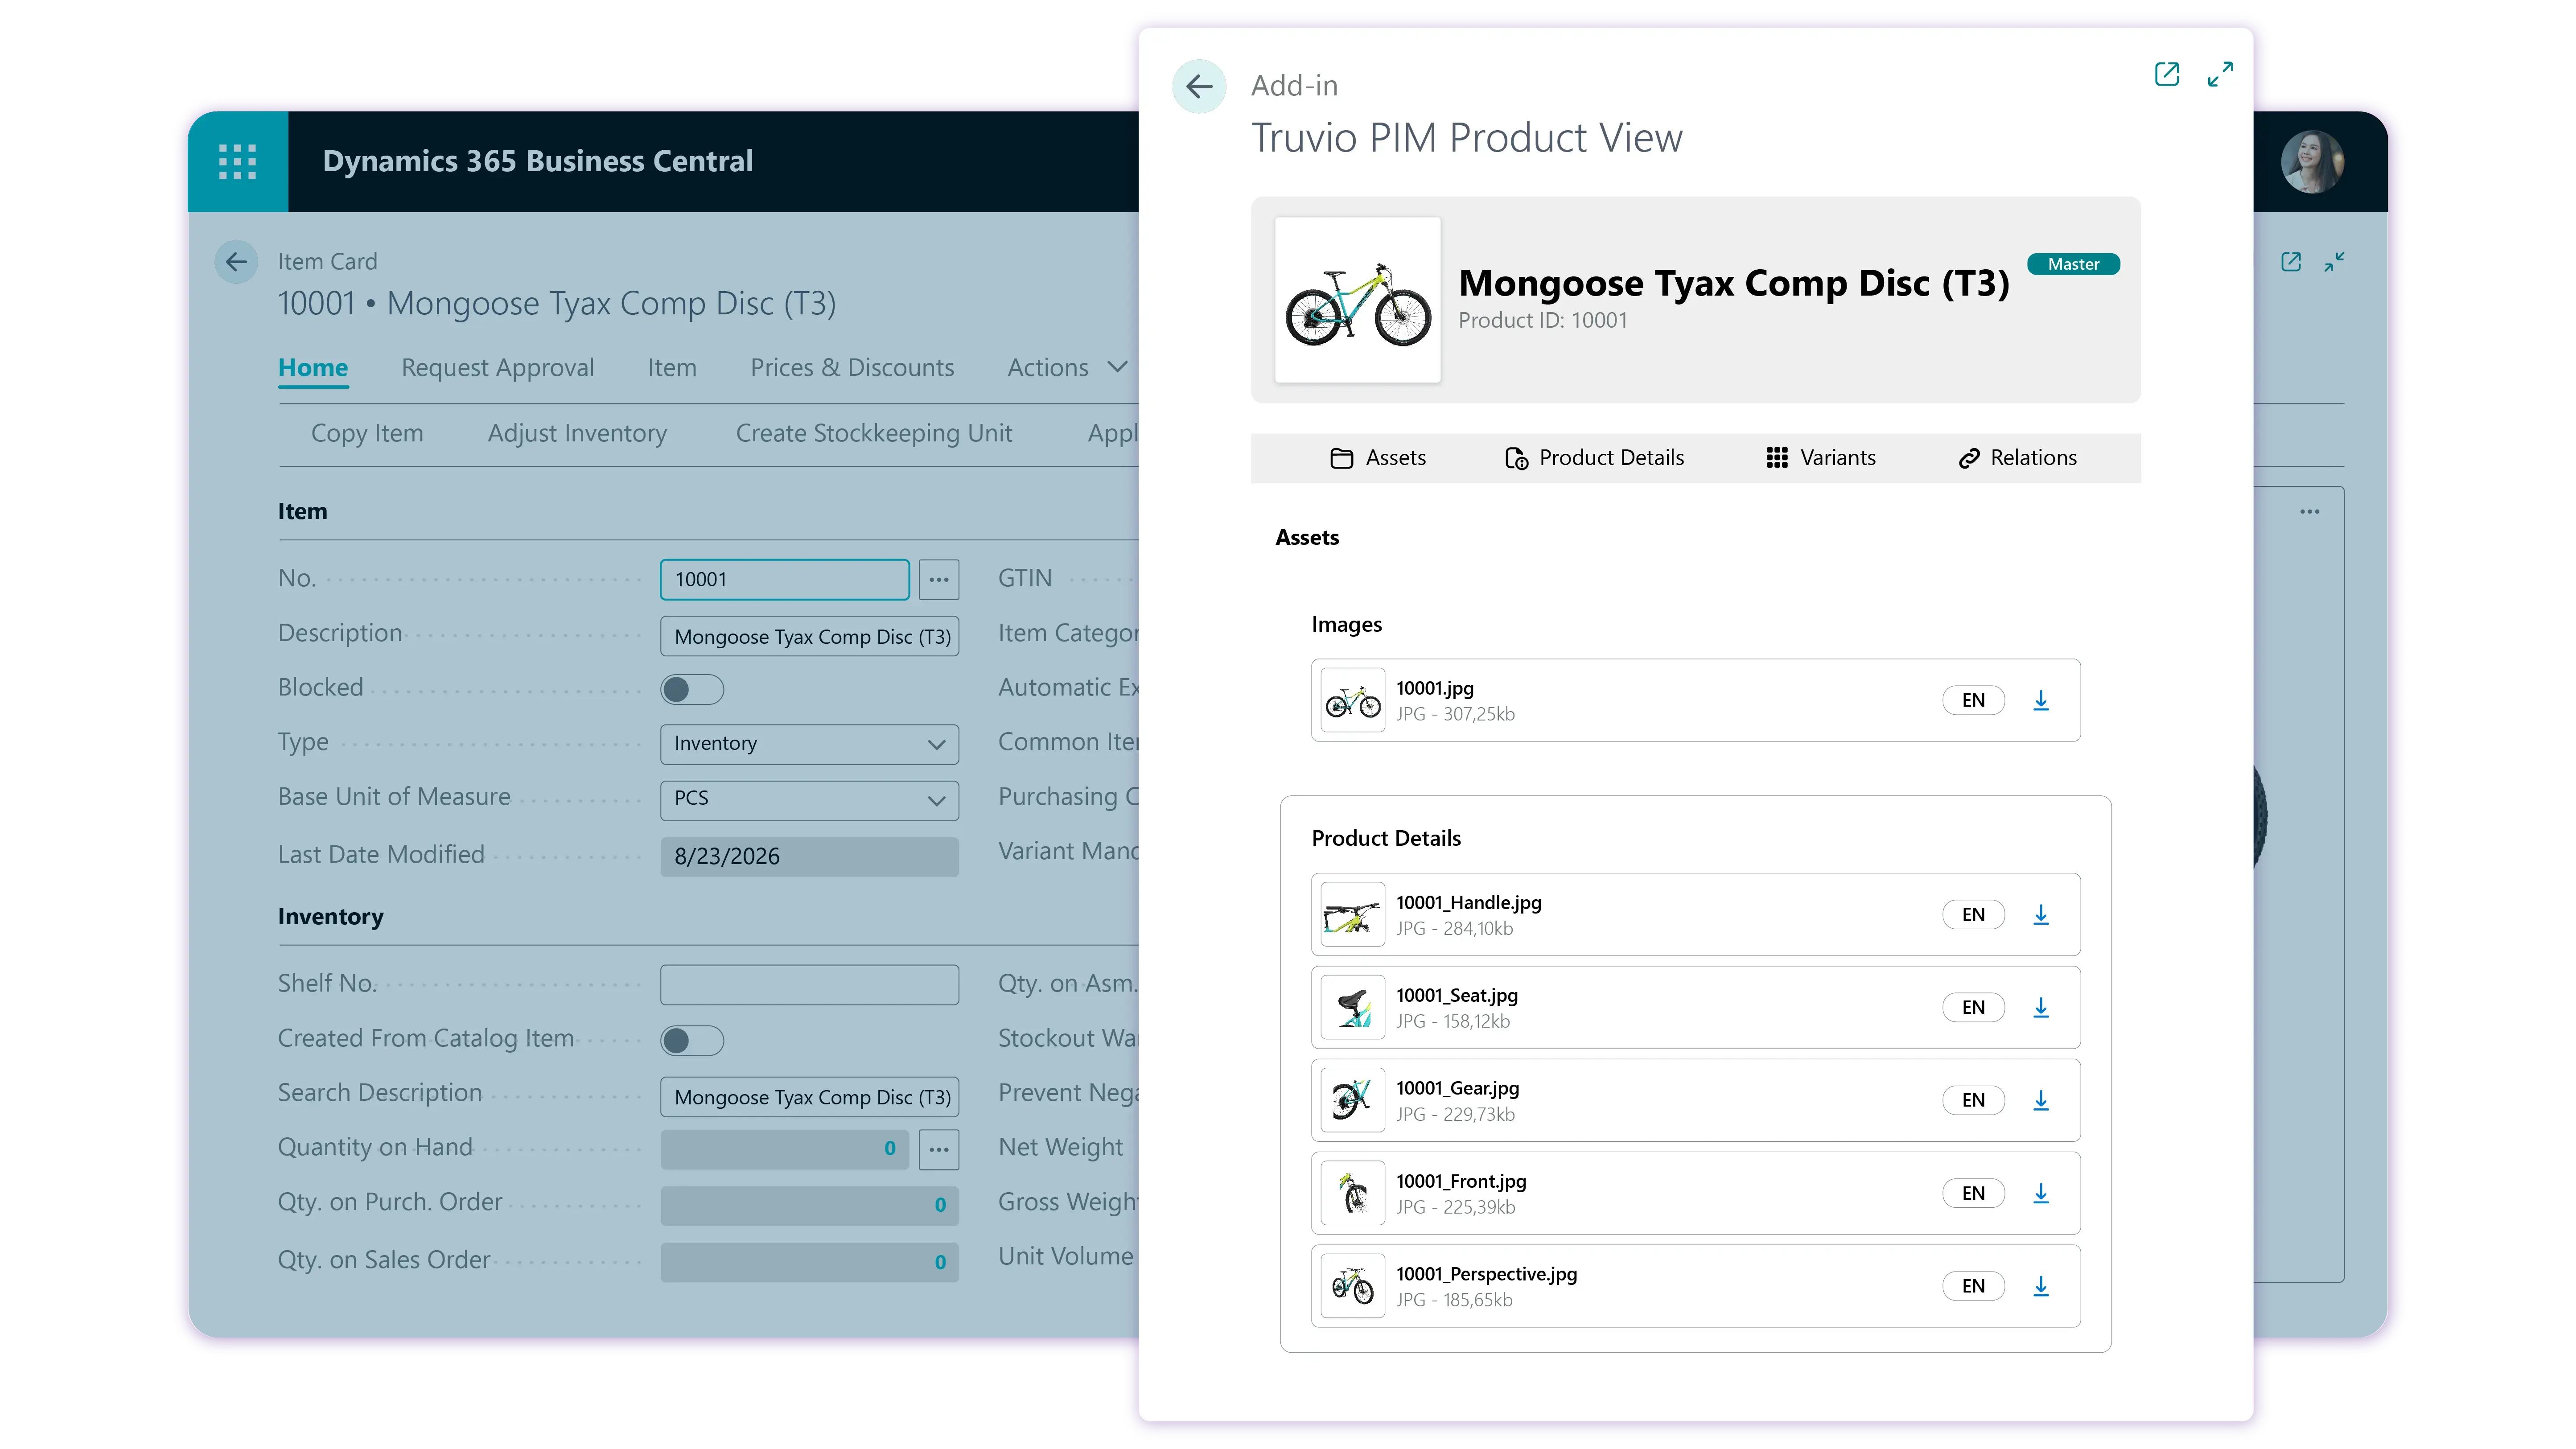This screenshot has height=1449, width=2576.
Task: Click the empty Shelf No. field
Action: (809, 985)
